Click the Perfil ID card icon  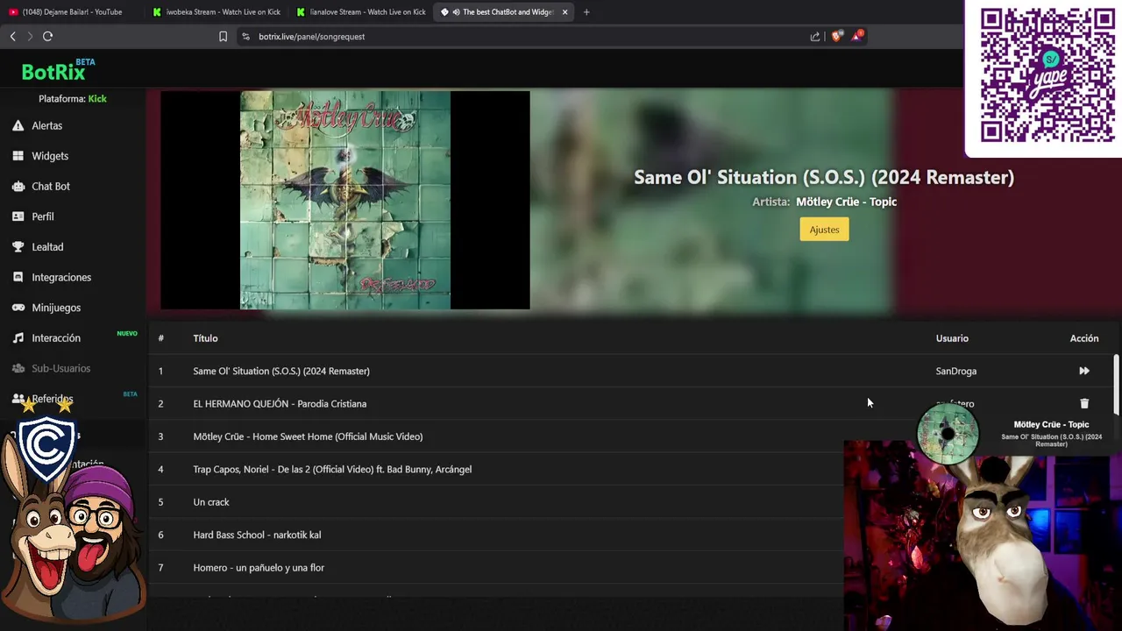pyautogui.click(x=18, y=216)
